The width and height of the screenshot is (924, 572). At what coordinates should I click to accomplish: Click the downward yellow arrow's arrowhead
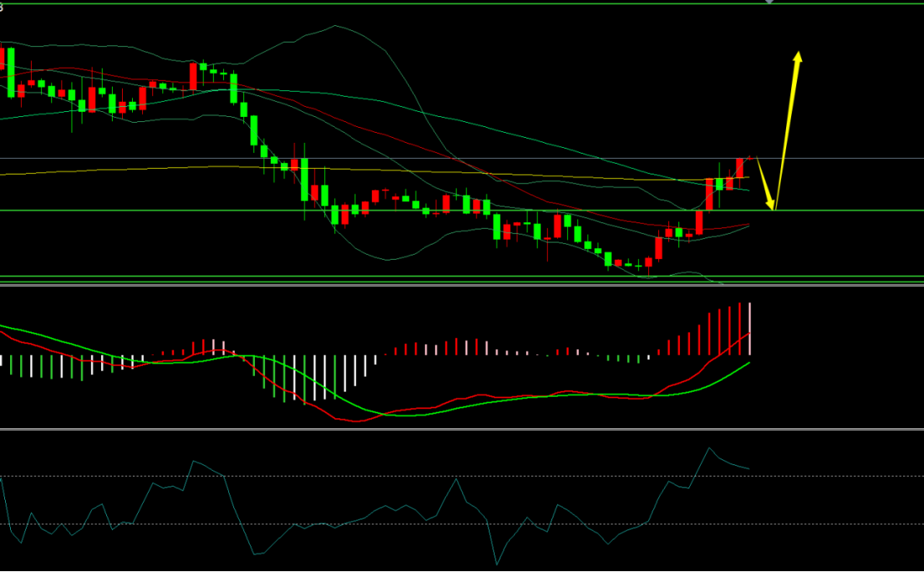[x=771, y=204]
